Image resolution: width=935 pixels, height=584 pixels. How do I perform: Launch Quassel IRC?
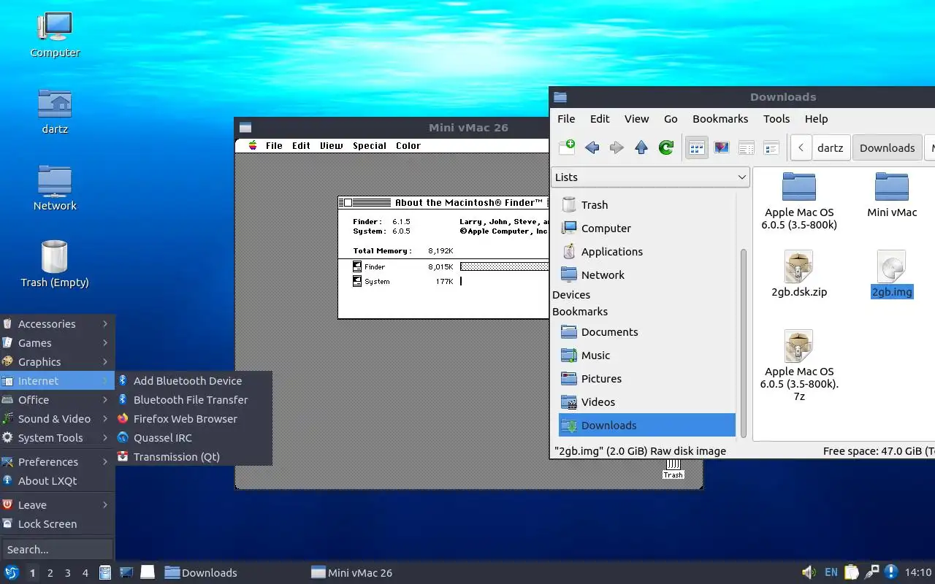[x=194, y=438]
